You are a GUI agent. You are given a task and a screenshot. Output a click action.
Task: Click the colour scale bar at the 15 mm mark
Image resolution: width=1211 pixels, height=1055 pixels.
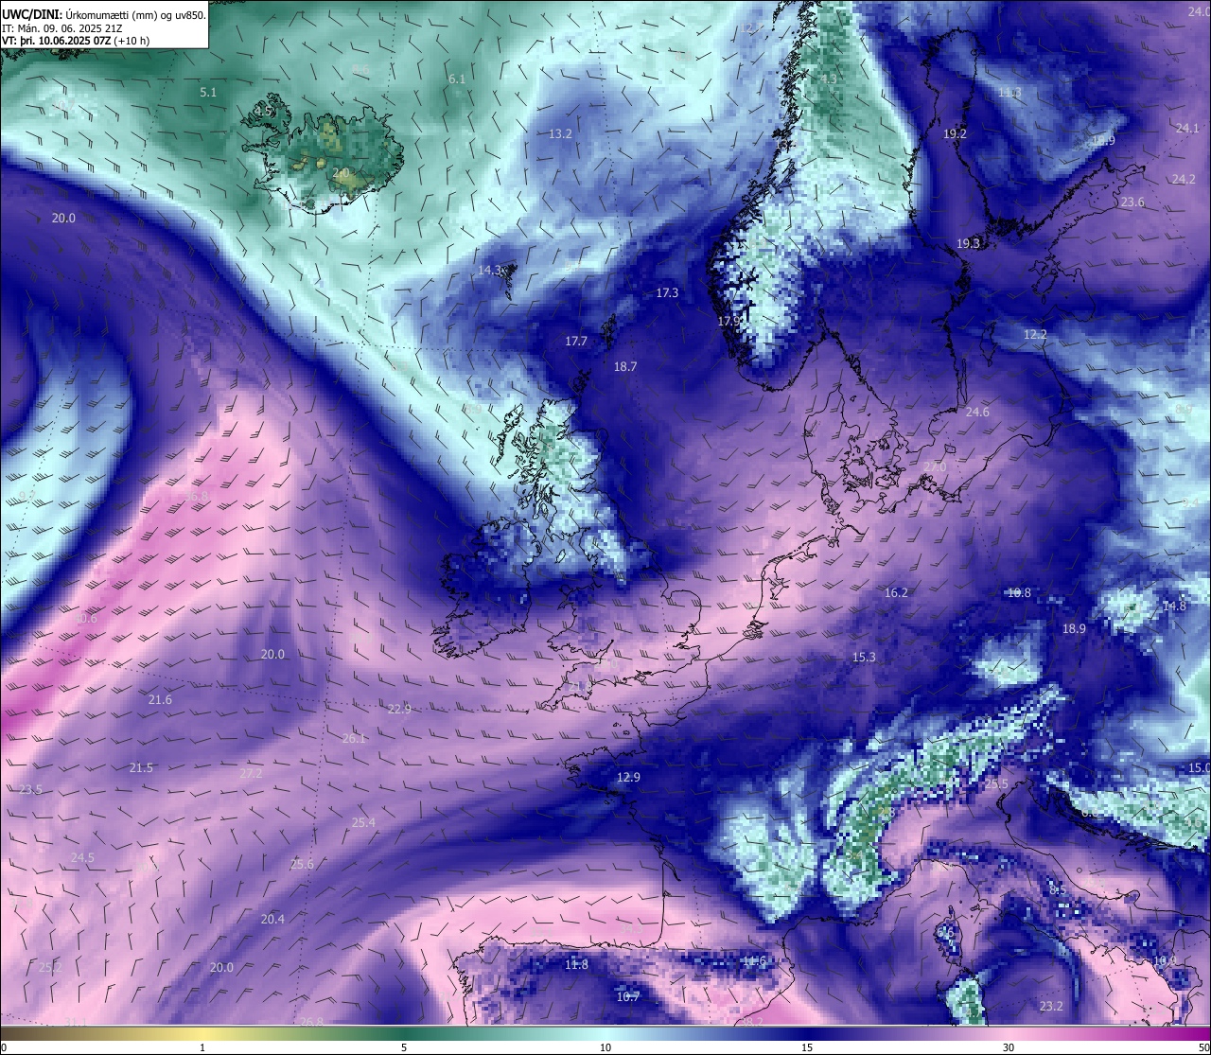(807, 1034)
